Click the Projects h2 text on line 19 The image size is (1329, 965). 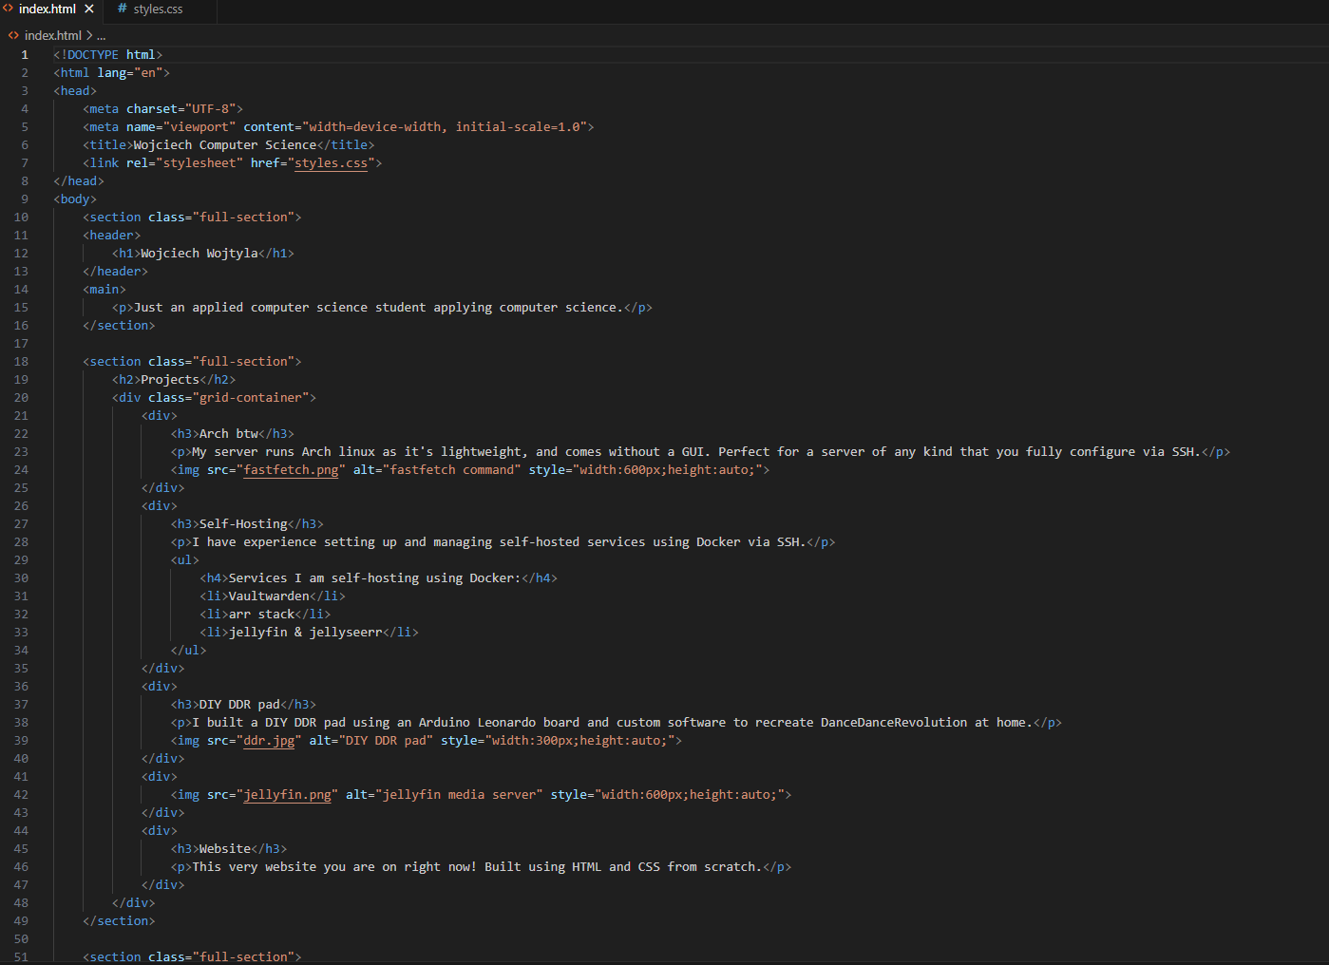pos(170,379)
